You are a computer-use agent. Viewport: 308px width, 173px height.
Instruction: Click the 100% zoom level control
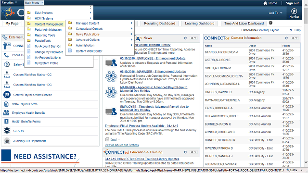click(294, 170)
